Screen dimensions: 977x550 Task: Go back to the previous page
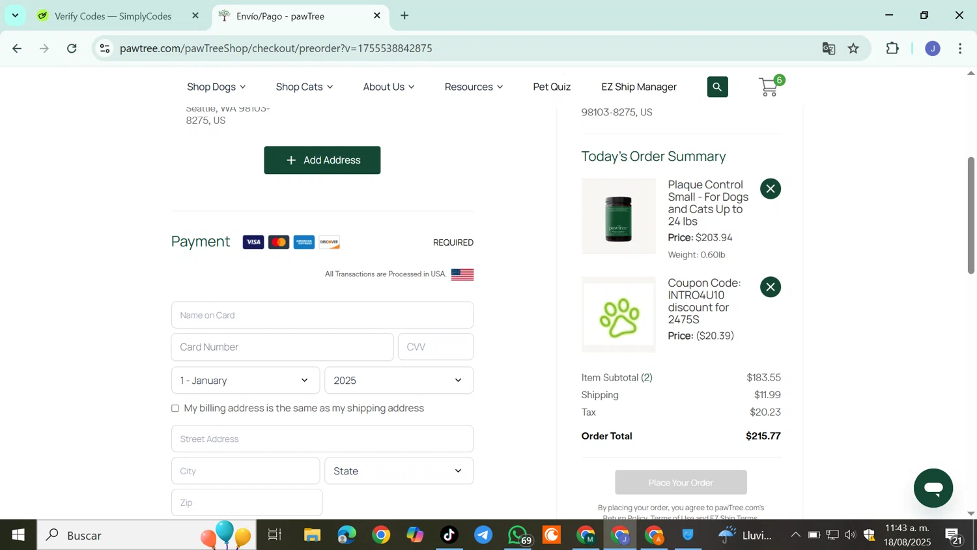tap(18, 48)
